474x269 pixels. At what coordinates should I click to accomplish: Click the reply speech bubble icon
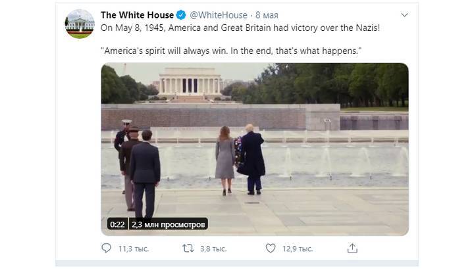tap(106, 248)
